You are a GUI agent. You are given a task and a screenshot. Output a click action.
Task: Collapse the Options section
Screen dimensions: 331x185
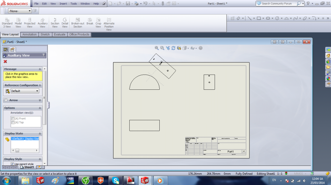tap(40, 108)
